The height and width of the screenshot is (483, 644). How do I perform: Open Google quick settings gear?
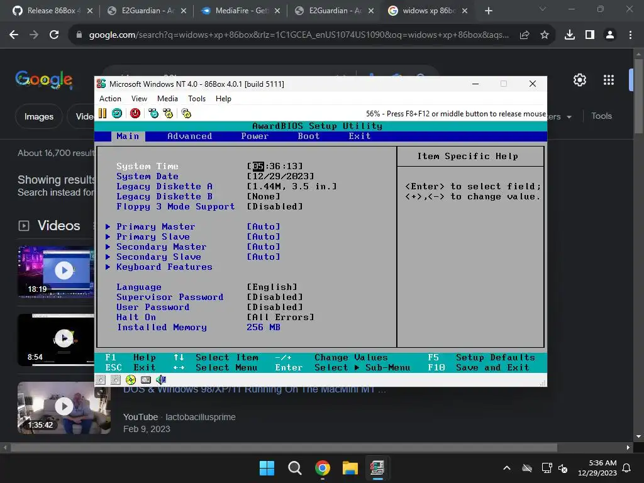pyautogui.click(x=579, y=80)
